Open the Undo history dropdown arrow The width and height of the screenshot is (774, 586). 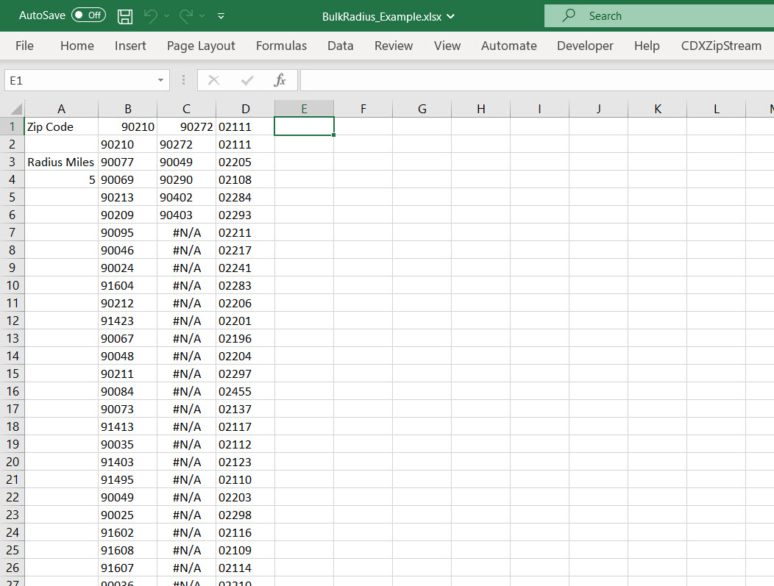coord(166,16)
